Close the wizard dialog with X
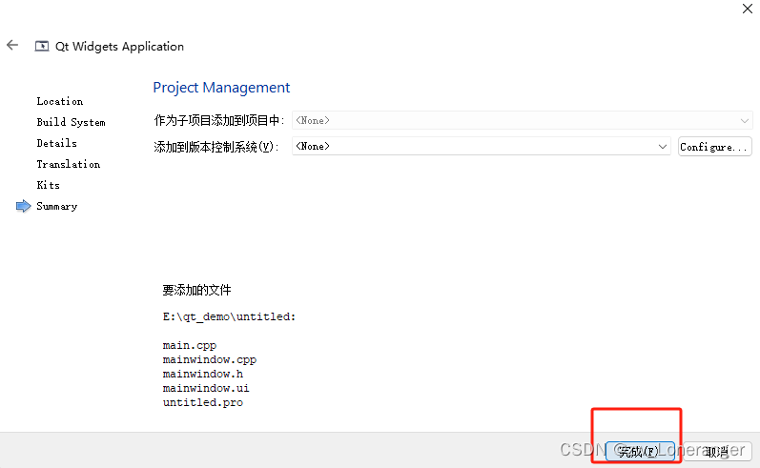The image size is (760, 468). 747,9
